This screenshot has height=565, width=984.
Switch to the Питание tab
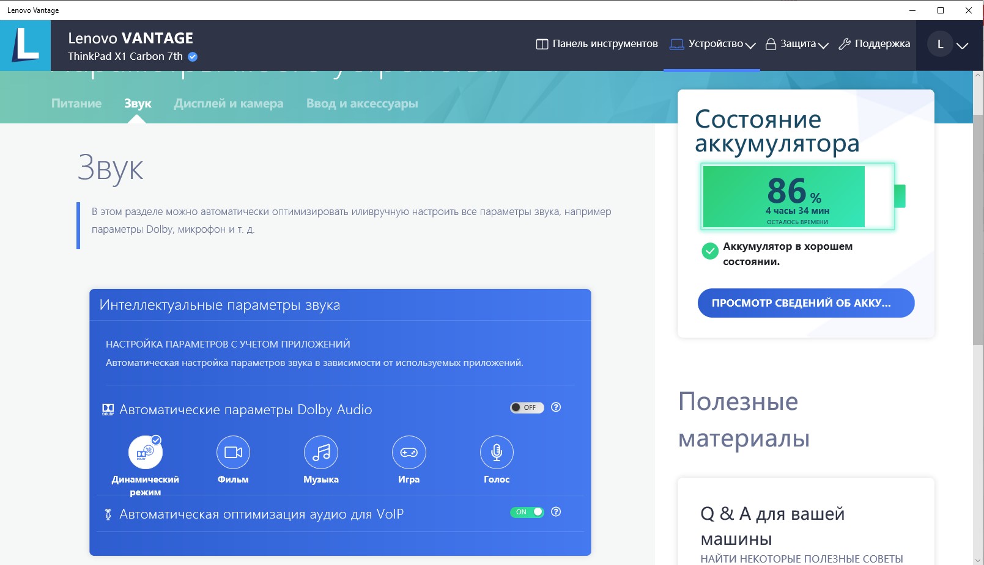coord(76,104)
